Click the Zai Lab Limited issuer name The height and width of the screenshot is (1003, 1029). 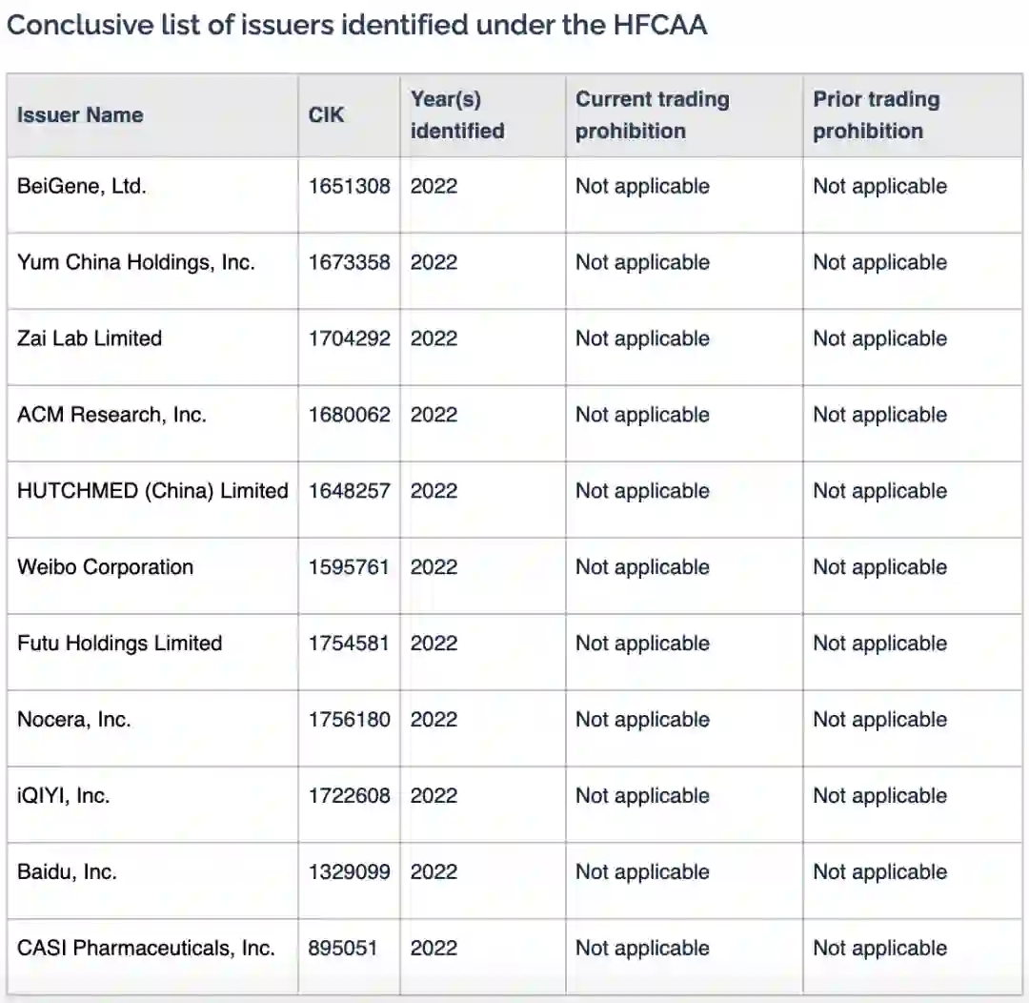click(90, 338)
